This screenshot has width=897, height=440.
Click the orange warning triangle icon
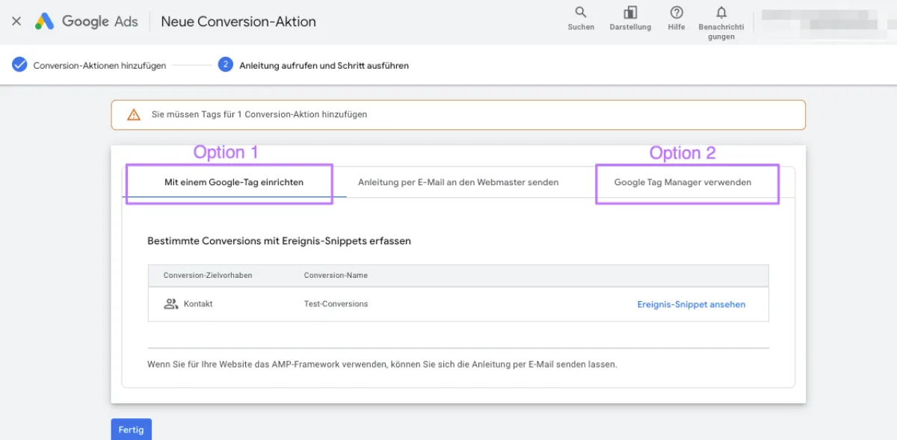pyautogui.click(x=134, y=114)
